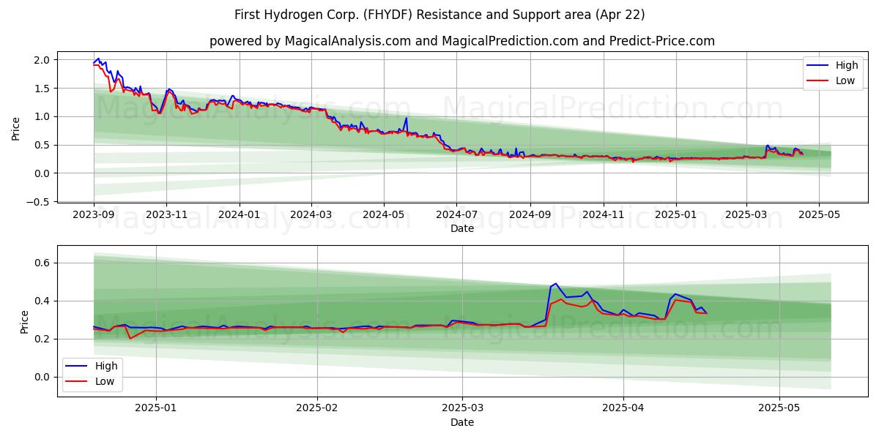This screenshot has height=439, width=879.
Task: Click the '2024-05' x-axis label on top chart
Action: 383,214
